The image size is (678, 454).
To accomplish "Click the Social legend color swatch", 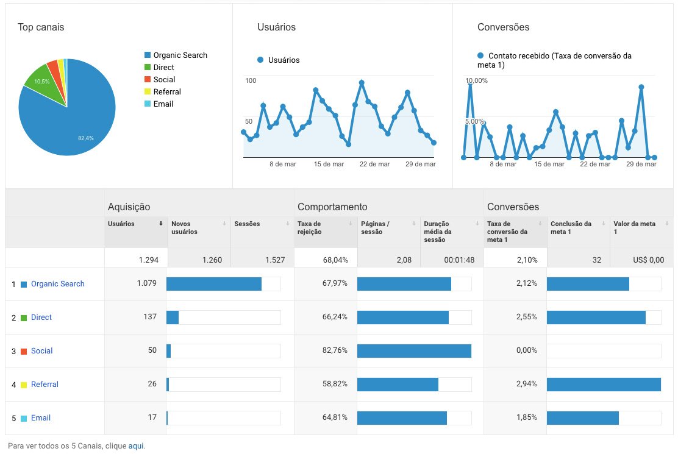I will click(148, 80).
